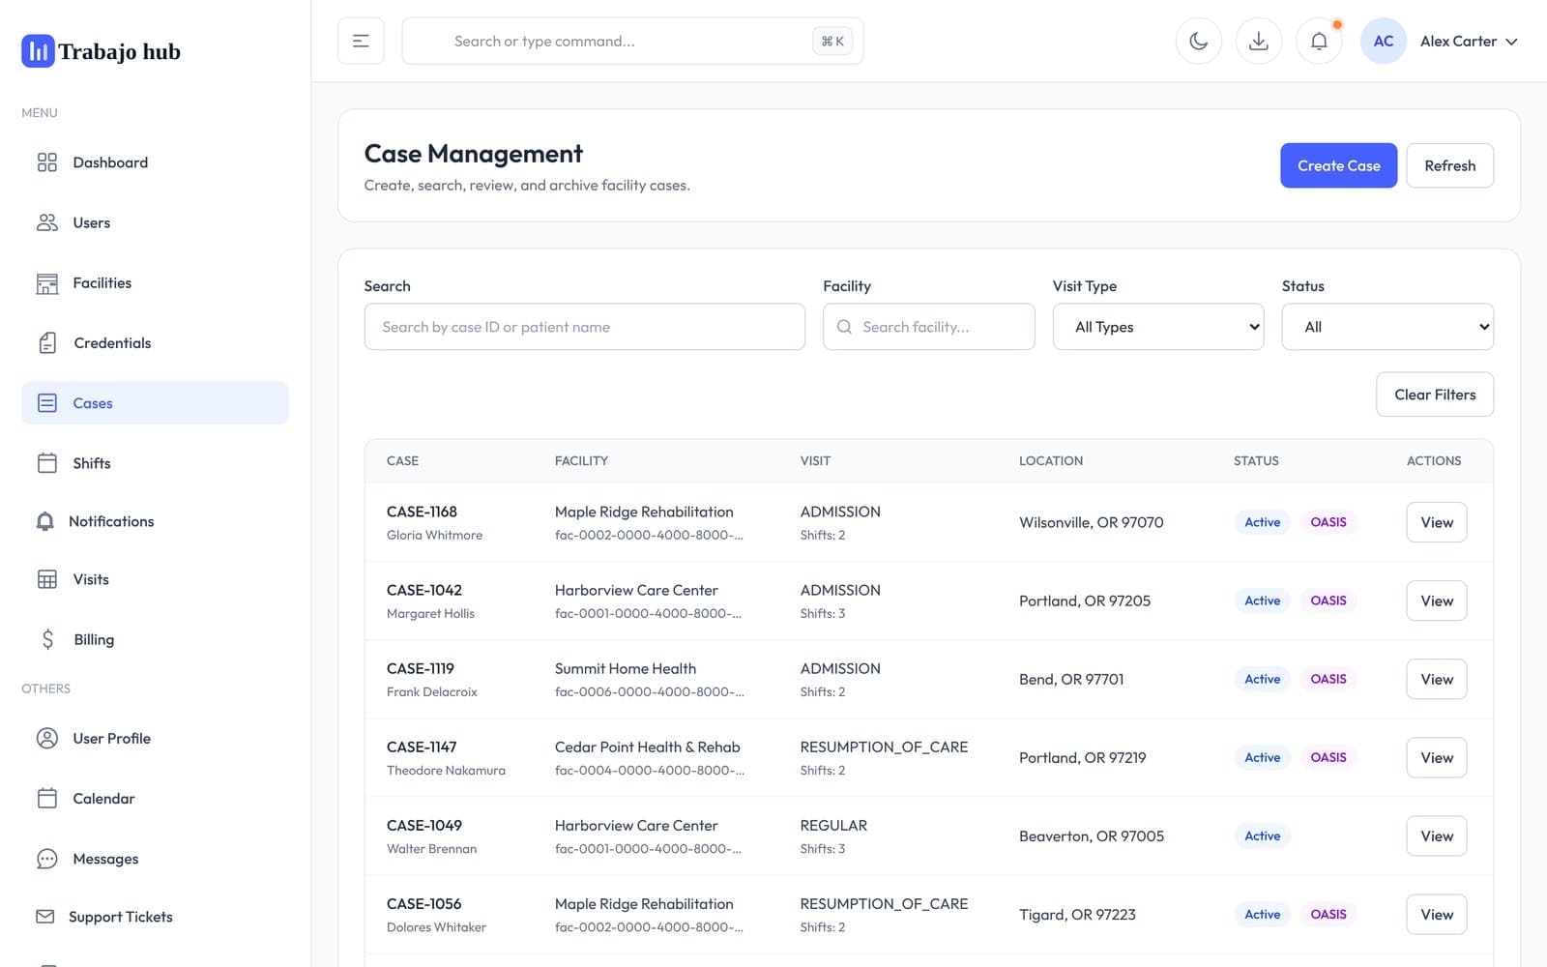The image size is (1547, 967).
Task: Open the Status All dropdown
Action: click(x=1387, y=327)
